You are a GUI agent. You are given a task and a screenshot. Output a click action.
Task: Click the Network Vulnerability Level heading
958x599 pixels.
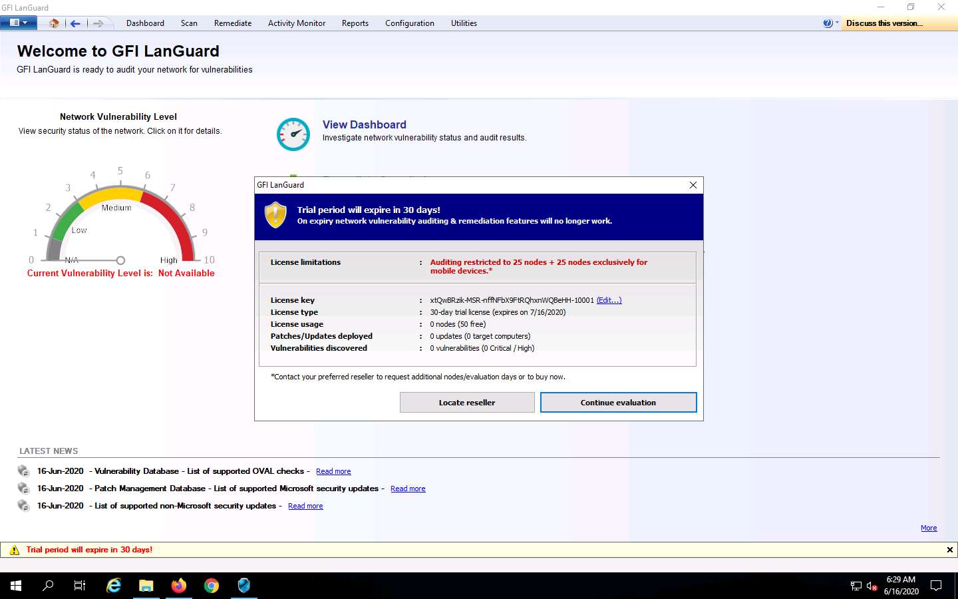tap(118, 116)
